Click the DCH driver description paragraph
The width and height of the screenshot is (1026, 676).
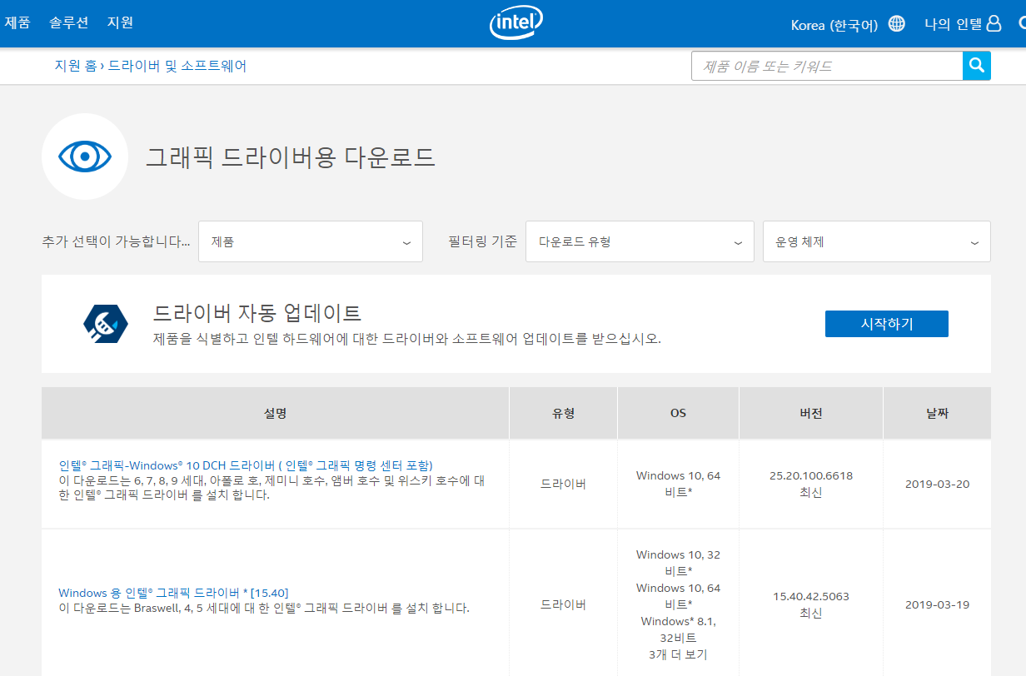pyautogui.click(x=271, y=487)
